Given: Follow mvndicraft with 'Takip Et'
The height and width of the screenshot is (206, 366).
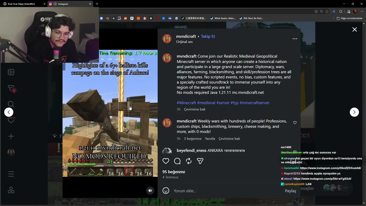Looking at the screenshot, I should tap(208, 36).
